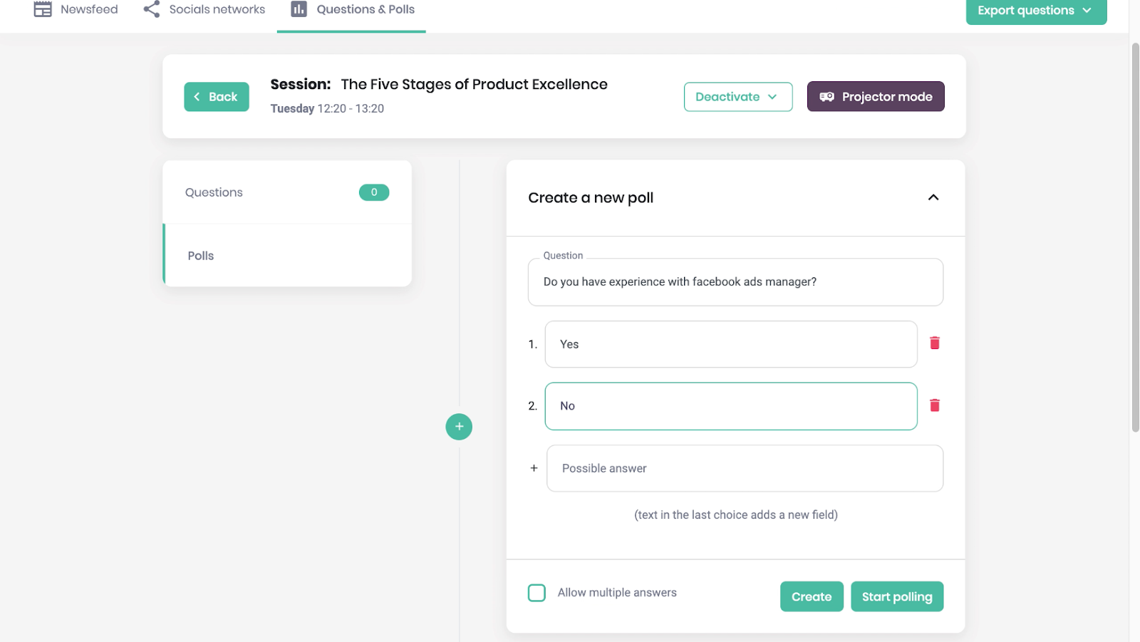
Task: Click the plus sign beside Possible answer
Action: point(534,468)
